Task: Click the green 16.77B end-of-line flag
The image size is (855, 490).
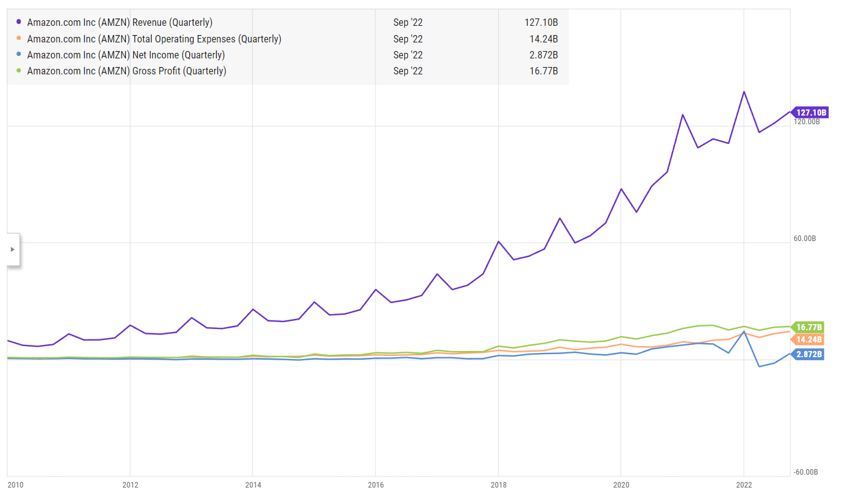Action: (x=807, y=327)
